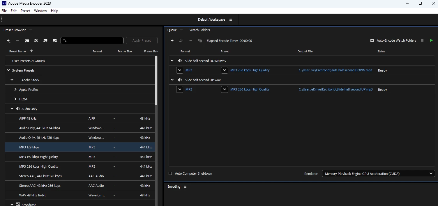Open format dropdown for Slide half second UP
438x206 pixels.
(180, 89)
